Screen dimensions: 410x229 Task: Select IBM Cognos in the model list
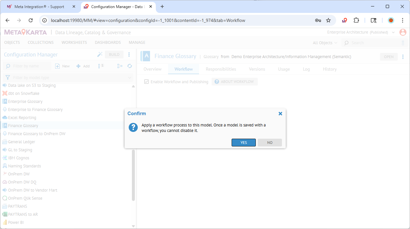(19, 158)
